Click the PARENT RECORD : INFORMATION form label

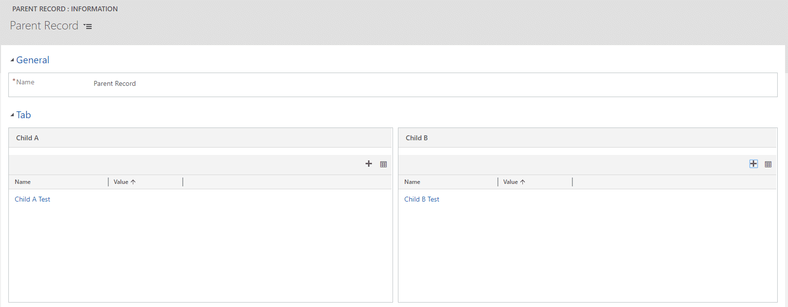coord(65,9)
